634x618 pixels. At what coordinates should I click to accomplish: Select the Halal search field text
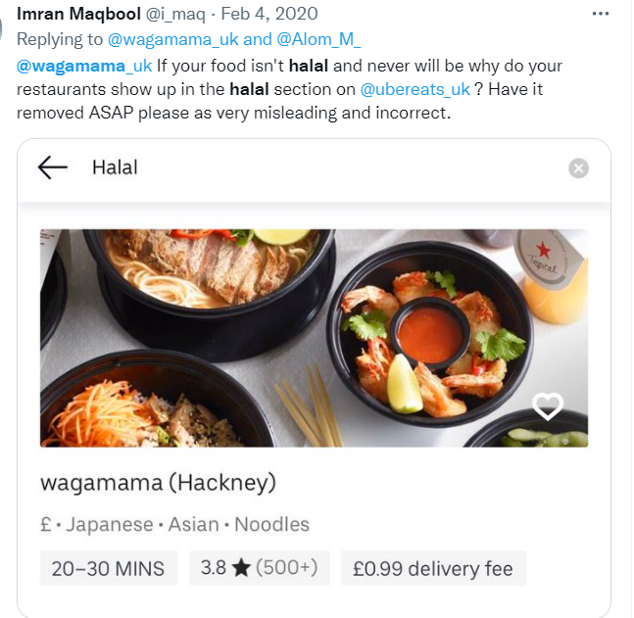[115, 167]
